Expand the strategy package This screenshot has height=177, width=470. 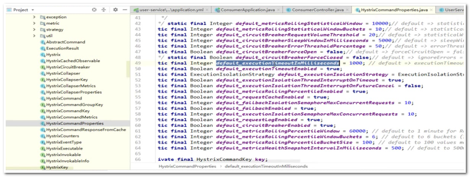(34, 30)
